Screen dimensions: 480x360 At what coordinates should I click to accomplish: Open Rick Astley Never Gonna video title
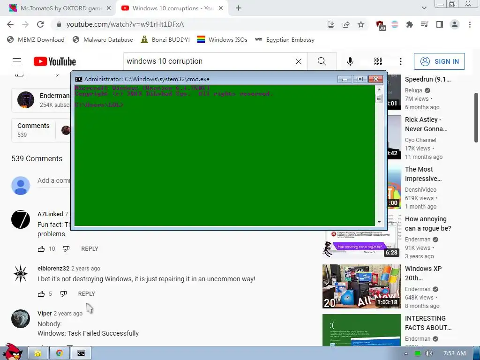pyautogui.click(x=426, y=124)
